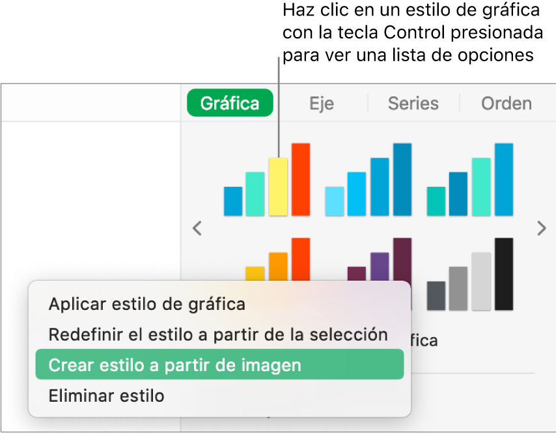Choose Aplicar estilo de gráfica
Screen dimensions: 556x433
(147, 304)
